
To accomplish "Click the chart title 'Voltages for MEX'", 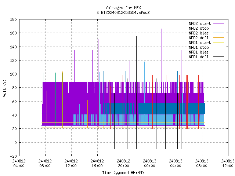I will [123, 8].
